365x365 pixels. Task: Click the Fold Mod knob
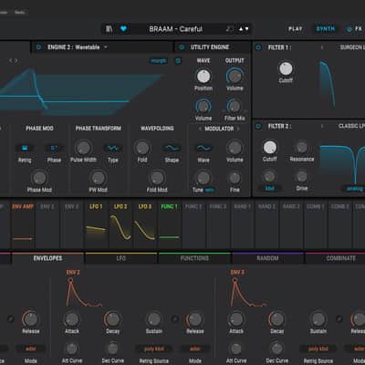[157, 178]
